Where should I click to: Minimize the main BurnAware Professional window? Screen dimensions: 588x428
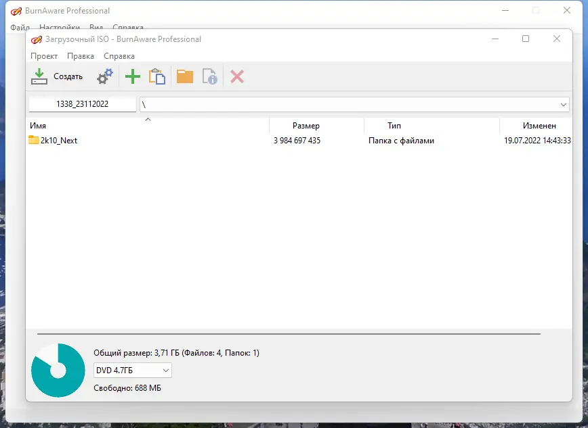pos(505,11)
